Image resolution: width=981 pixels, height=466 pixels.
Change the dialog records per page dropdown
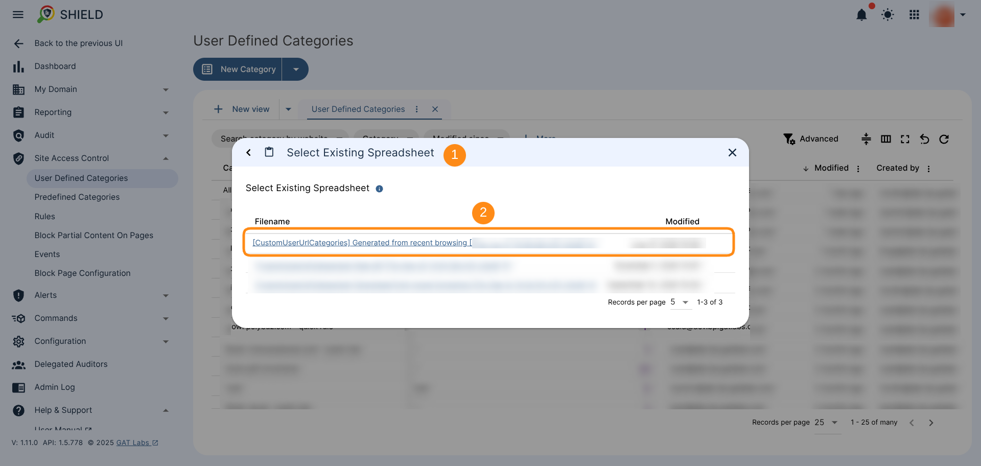click(x=681, y=302)
